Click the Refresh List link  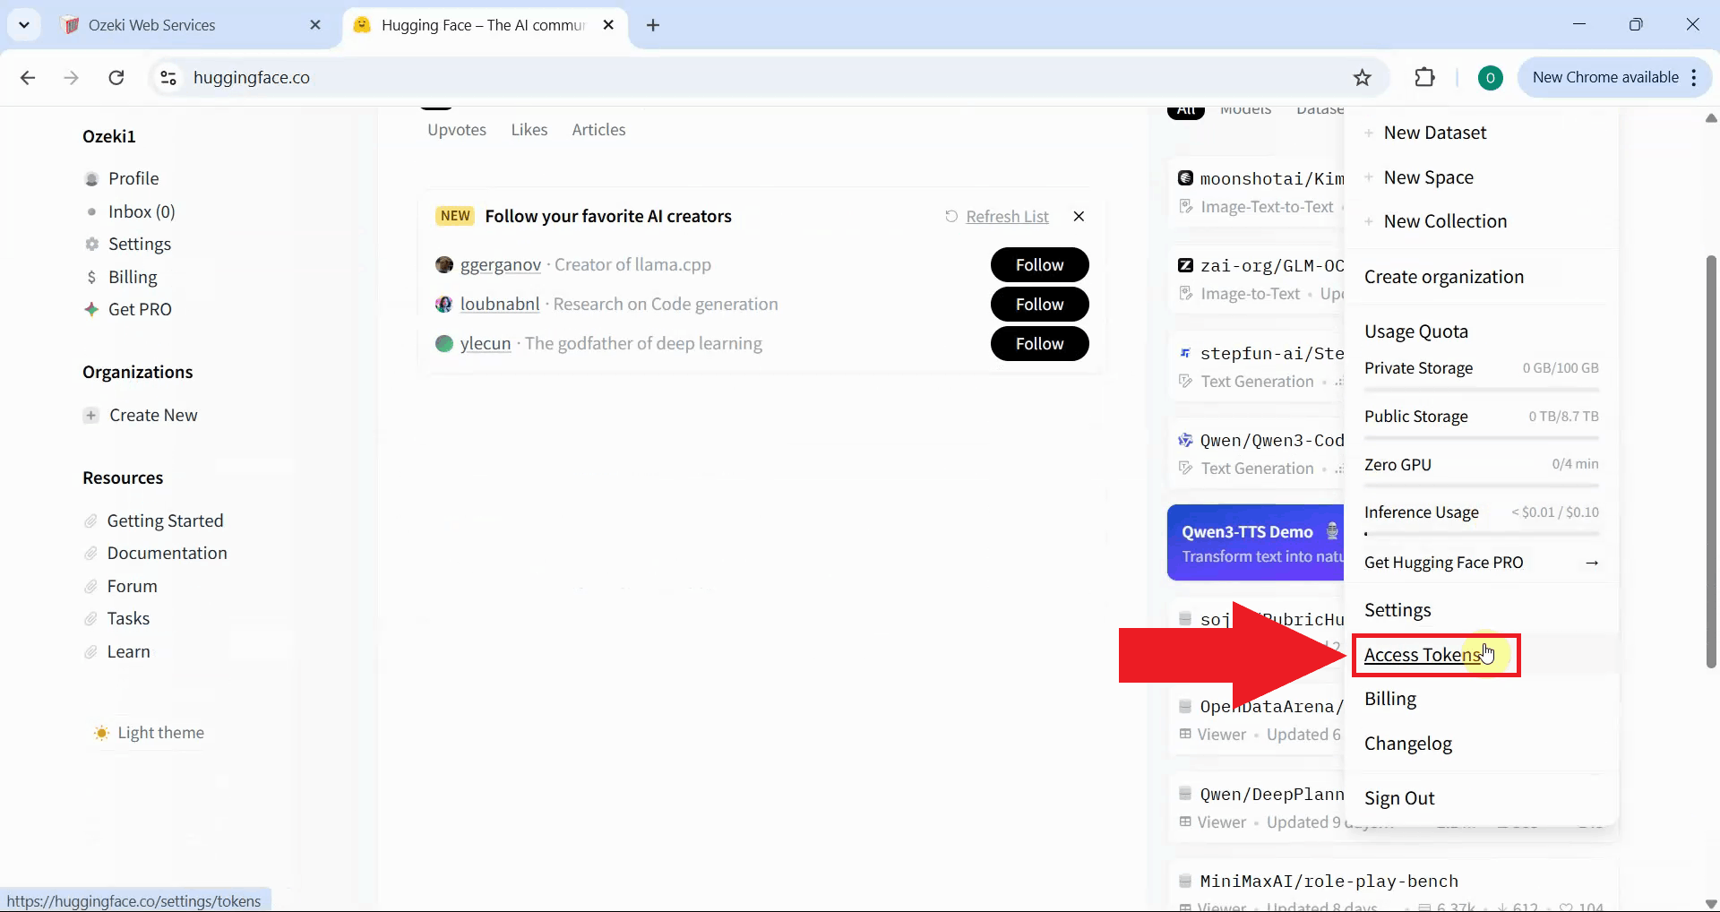click(x=1008, y=216)
